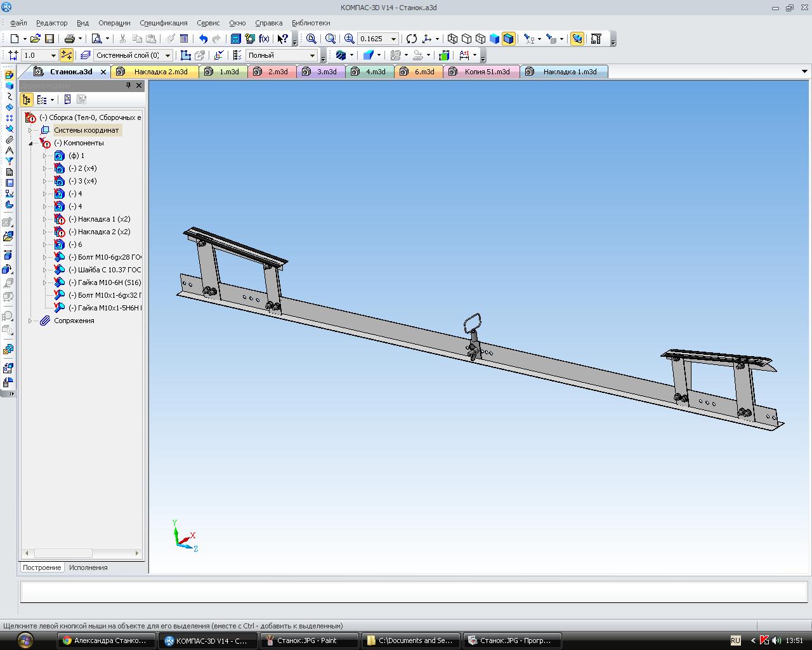
Task: Toggle hidden-lines-removed display cube
Action: (467, 39)
